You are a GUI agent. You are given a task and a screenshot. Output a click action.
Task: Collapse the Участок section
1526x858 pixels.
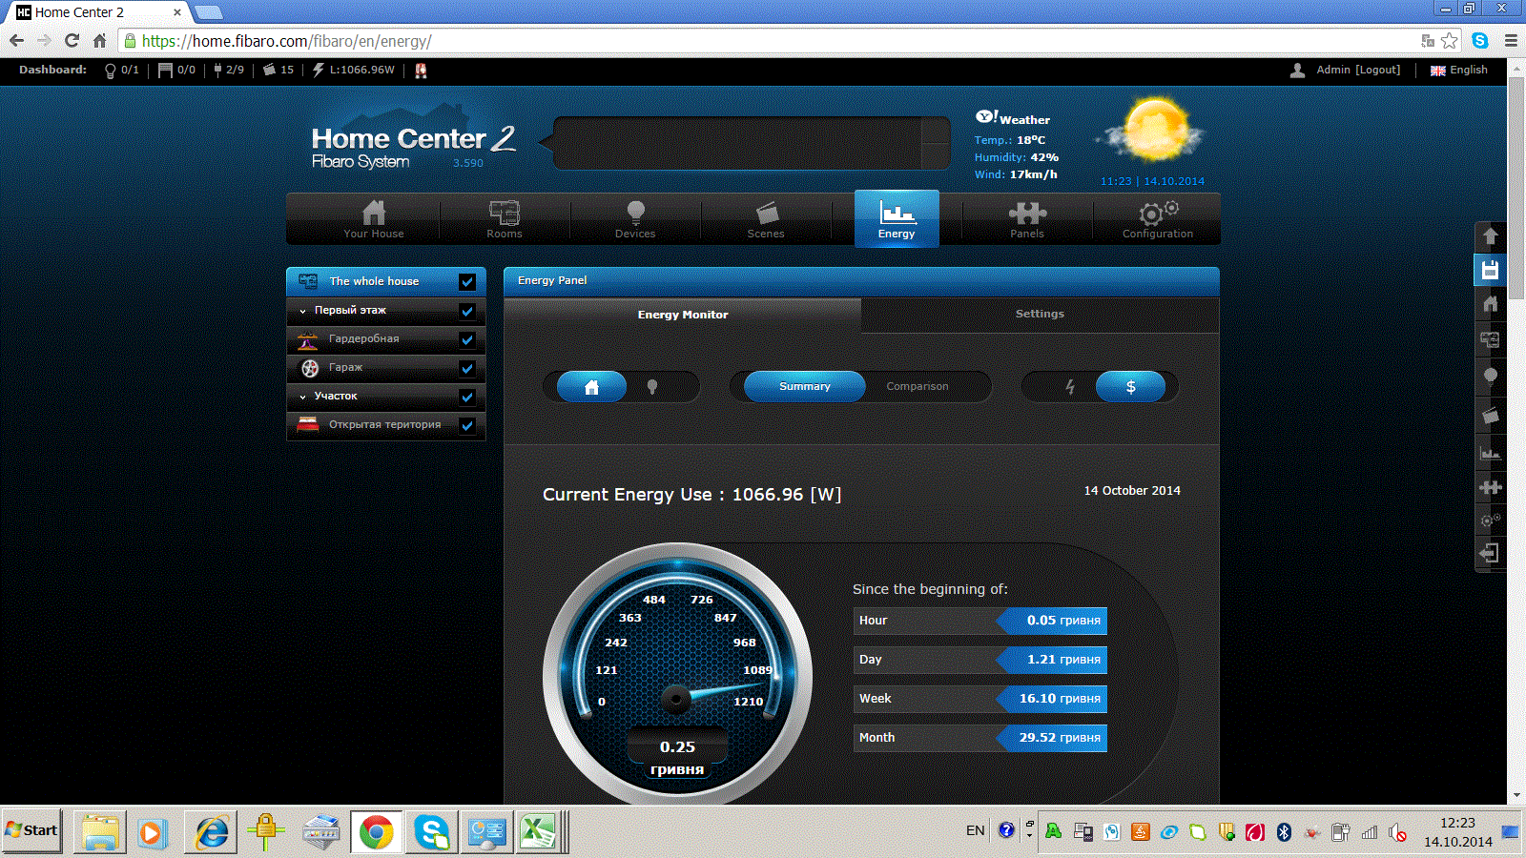click(x=303, y=397)
